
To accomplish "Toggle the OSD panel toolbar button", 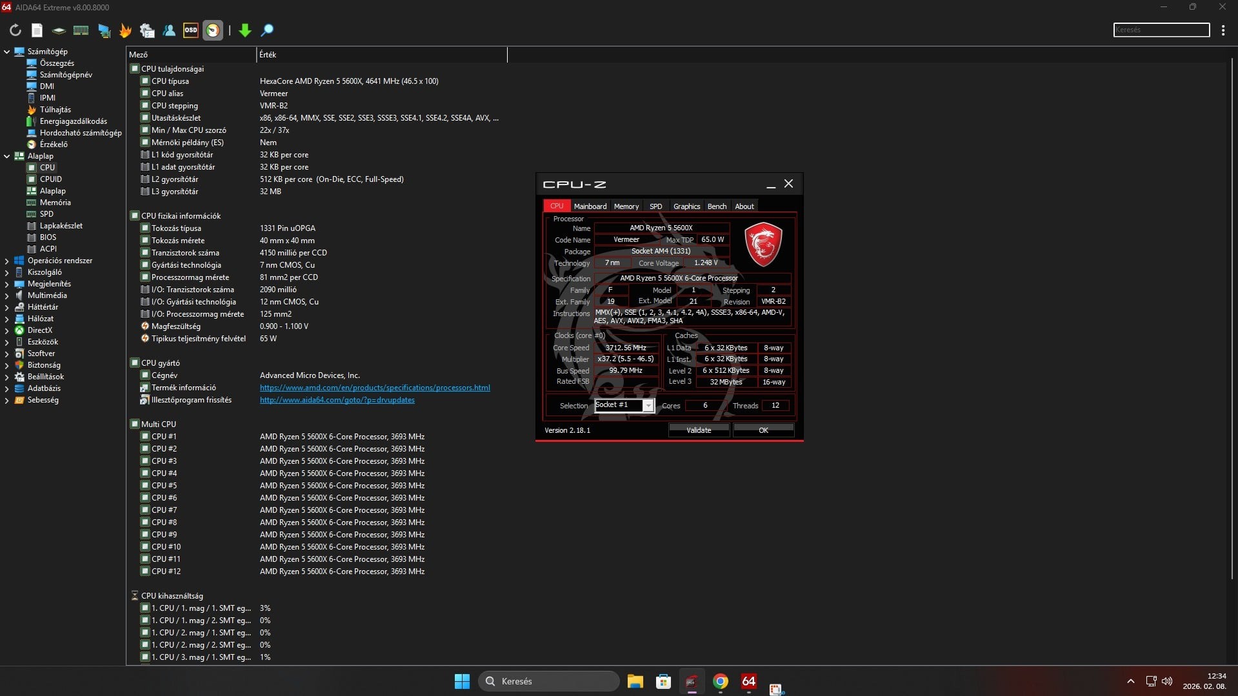I will coord(190,30).
